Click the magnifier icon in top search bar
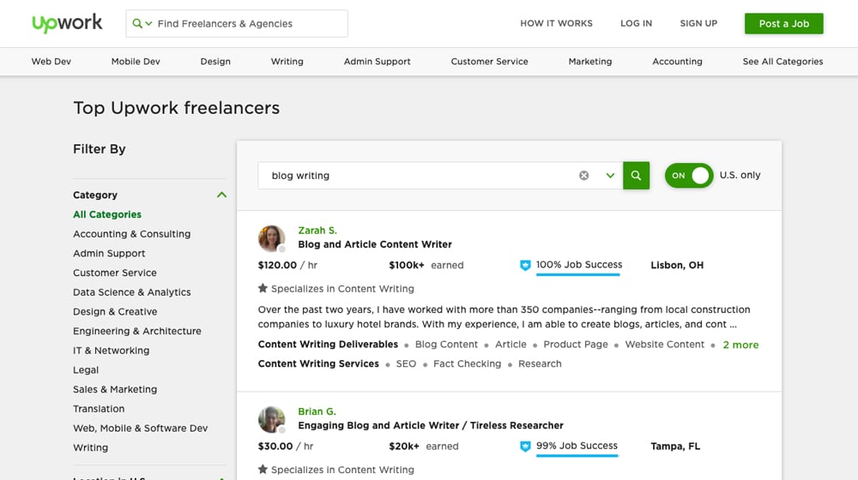This screenshot has width=858, height=480. coord(136,23)
